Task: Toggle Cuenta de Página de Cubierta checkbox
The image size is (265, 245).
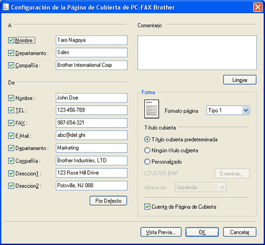Action: [147, 207]
